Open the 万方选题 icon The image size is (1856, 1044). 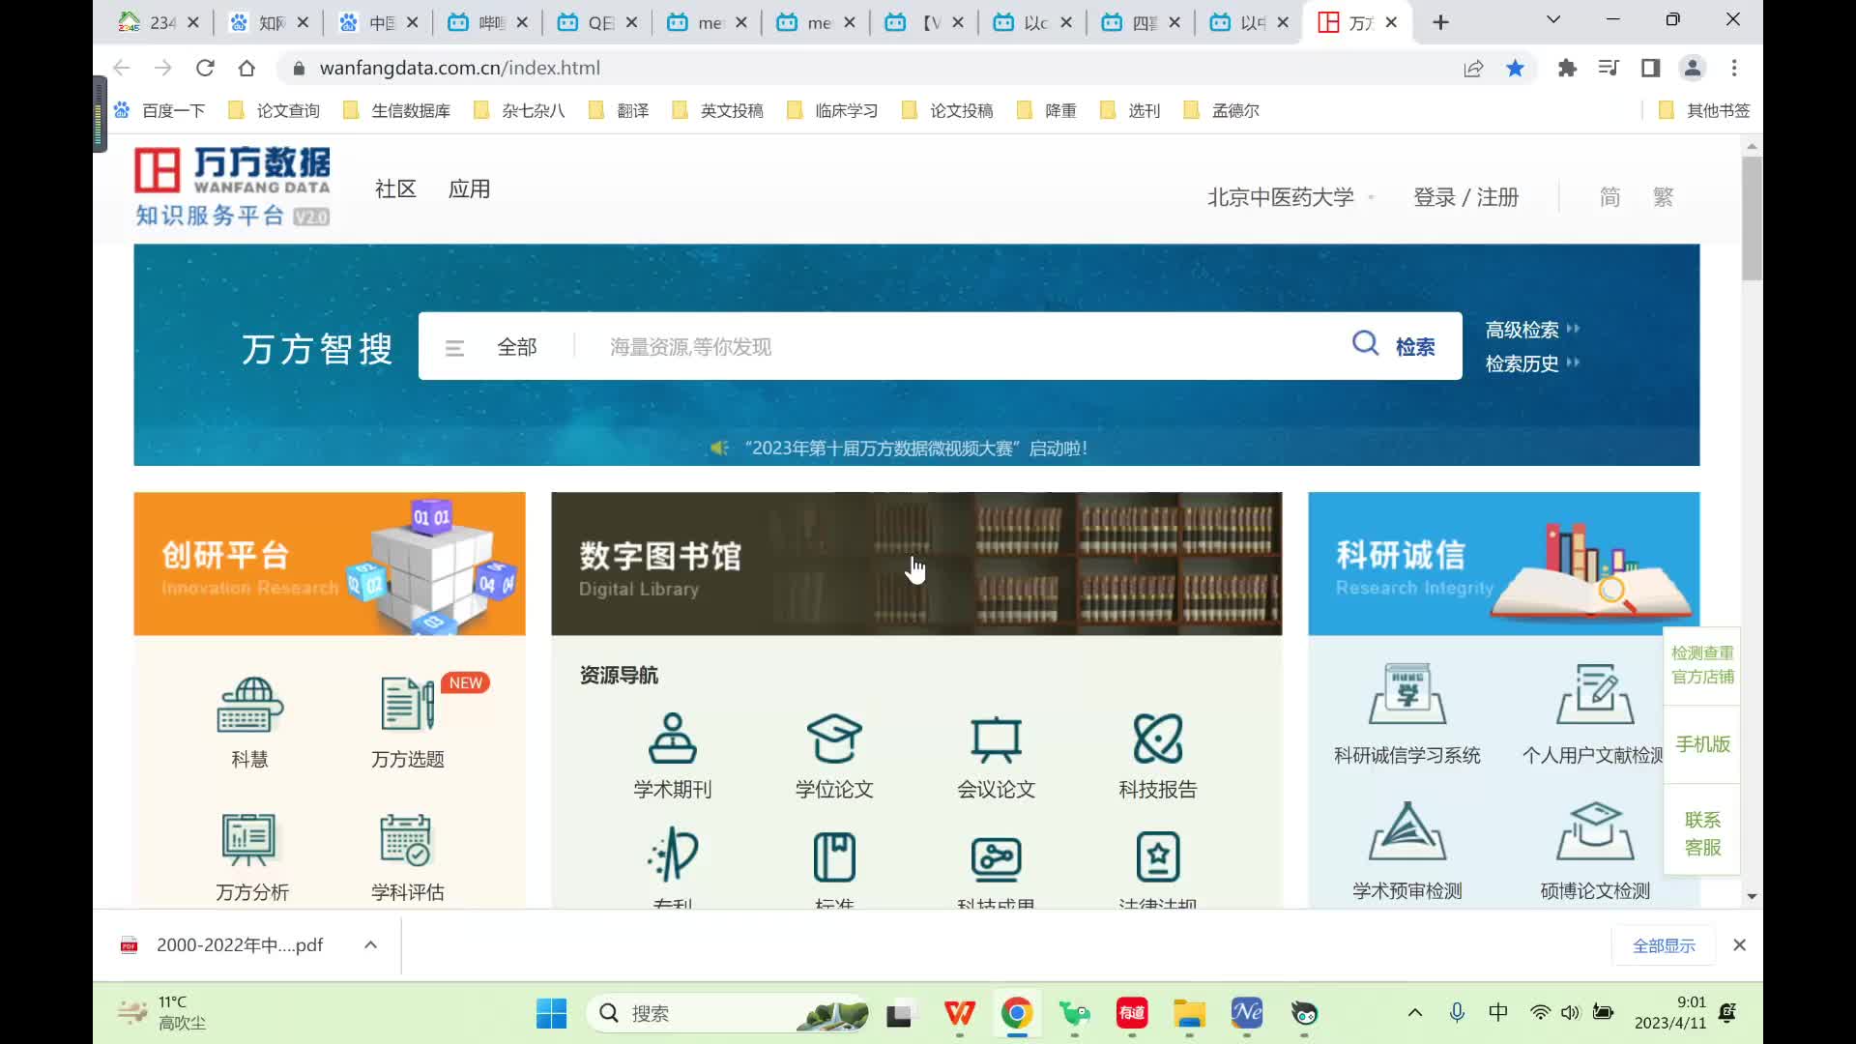(408, 705)
